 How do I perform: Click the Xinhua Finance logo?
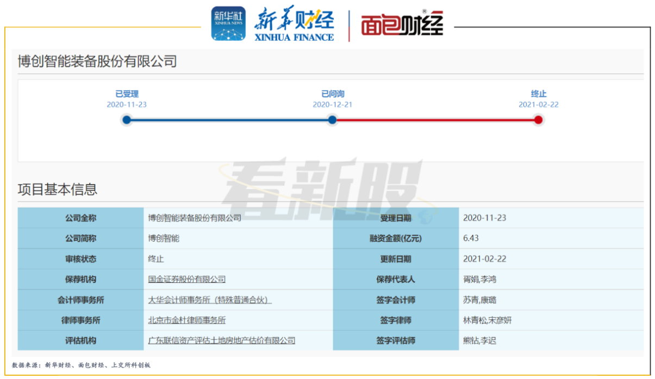(294, 25)
